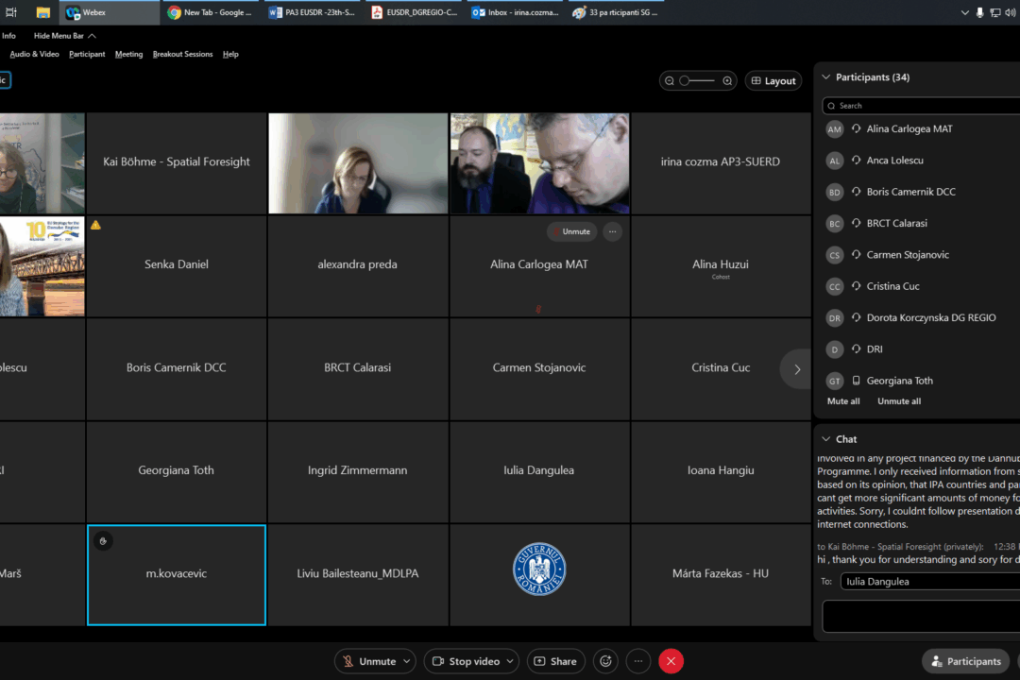This screenshot has height=680, width=1020.
Task: Collapse the Chat panel chevron
Action: tap(825, 438)
